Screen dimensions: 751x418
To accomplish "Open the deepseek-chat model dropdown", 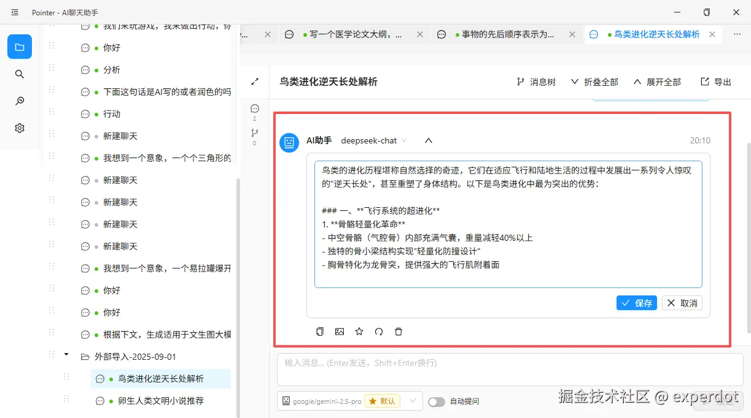I will tap(374, 140).
